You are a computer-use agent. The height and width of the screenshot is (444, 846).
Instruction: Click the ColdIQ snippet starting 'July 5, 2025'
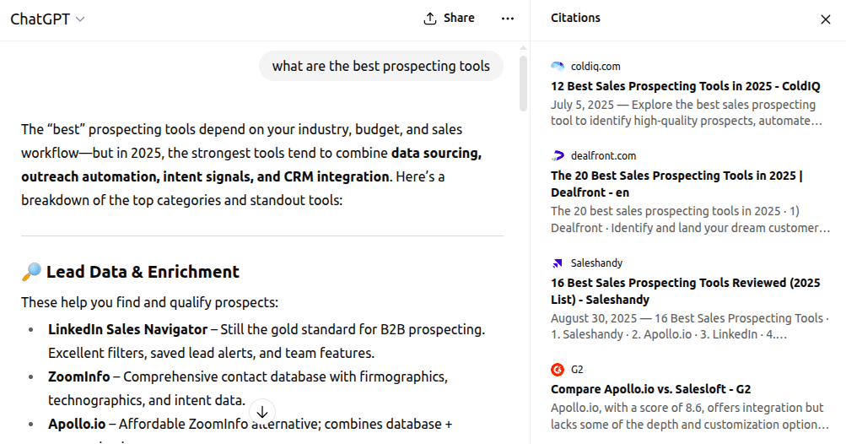(x=687, y=112)
